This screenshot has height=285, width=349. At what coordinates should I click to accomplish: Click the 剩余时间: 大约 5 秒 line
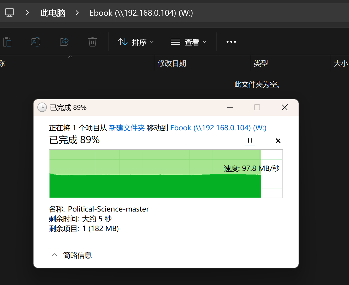click(x=80, y=219)
